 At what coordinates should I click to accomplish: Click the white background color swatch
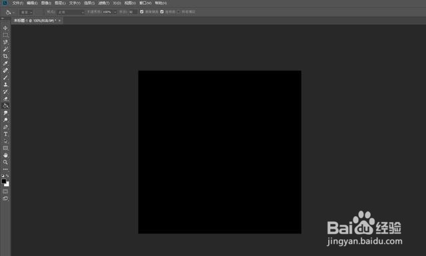(x=7, y=185)
